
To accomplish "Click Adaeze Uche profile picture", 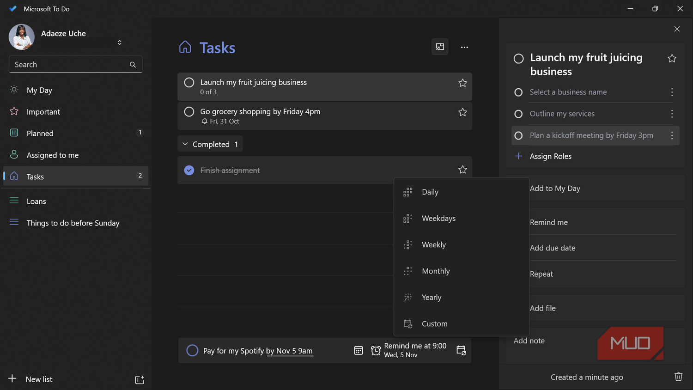I will (x=21, y=37).
